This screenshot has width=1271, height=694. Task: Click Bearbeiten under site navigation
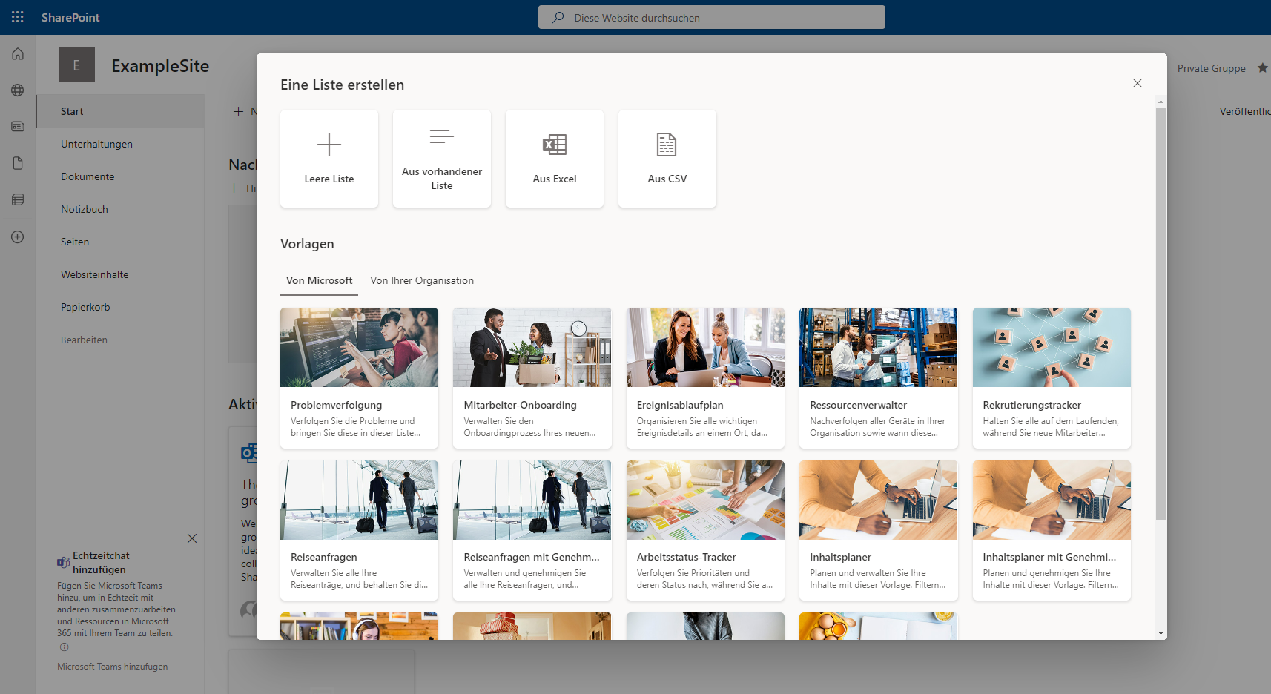pos(84,340)
